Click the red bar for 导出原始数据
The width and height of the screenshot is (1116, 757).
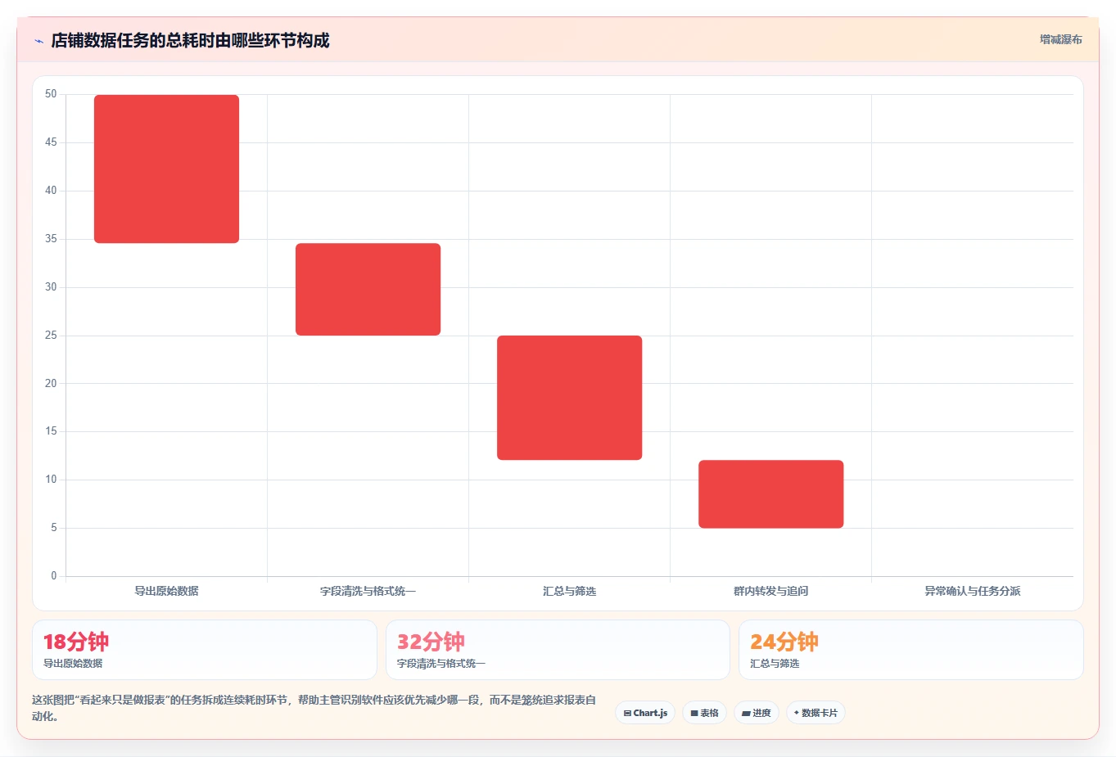pos(166,169)
